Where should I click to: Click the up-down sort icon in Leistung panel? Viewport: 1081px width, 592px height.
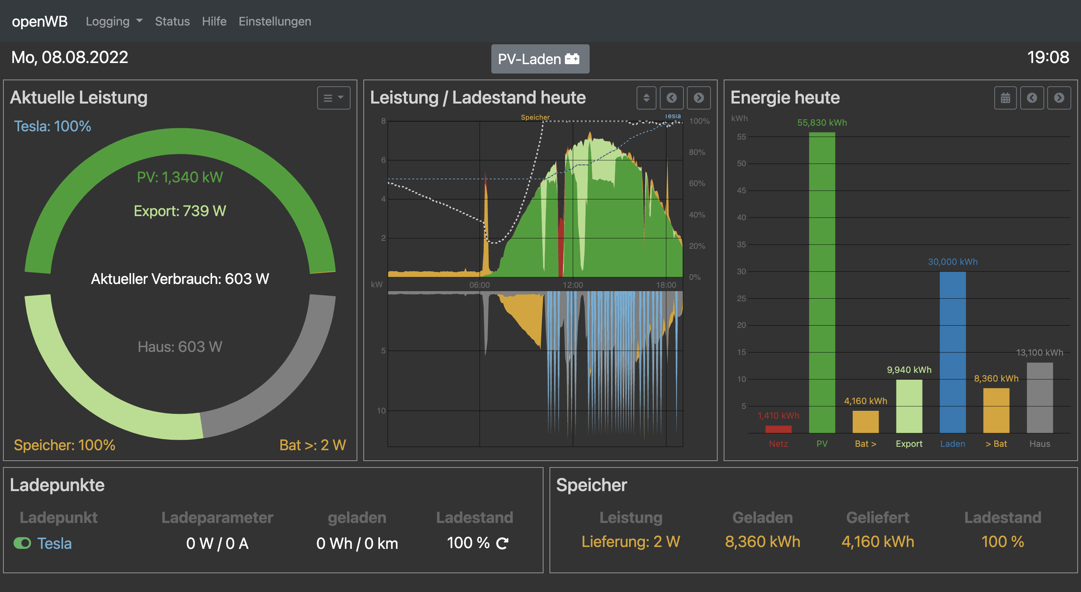646,98
